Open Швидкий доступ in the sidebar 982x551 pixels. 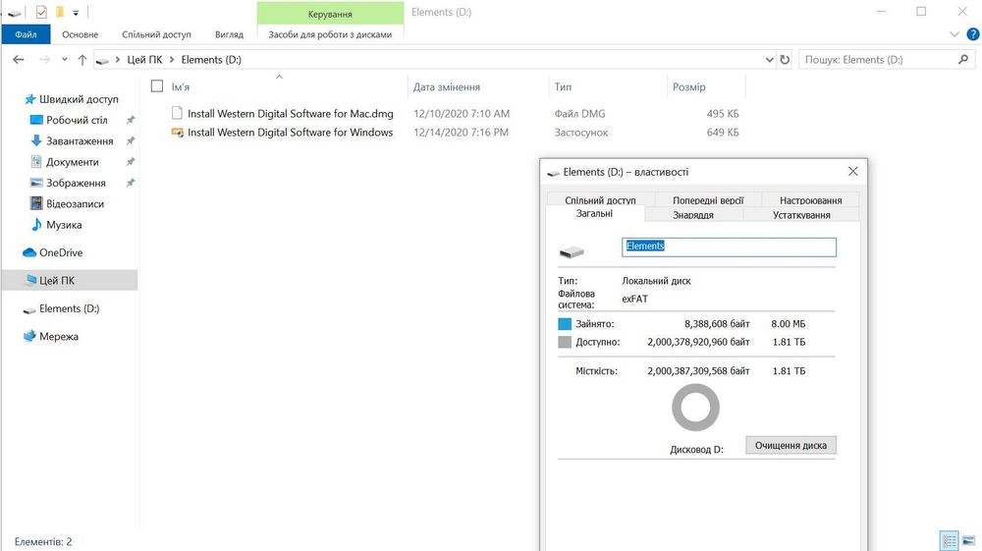79,99
